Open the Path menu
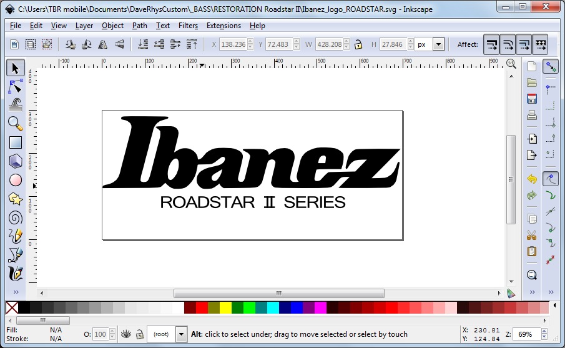This screenshot has height=348, width=565. (140, 26)
